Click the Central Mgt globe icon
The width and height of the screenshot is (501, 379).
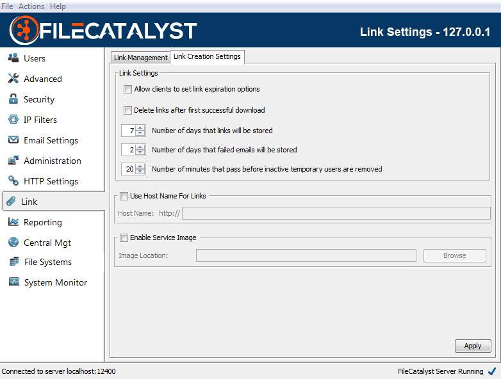13,243
